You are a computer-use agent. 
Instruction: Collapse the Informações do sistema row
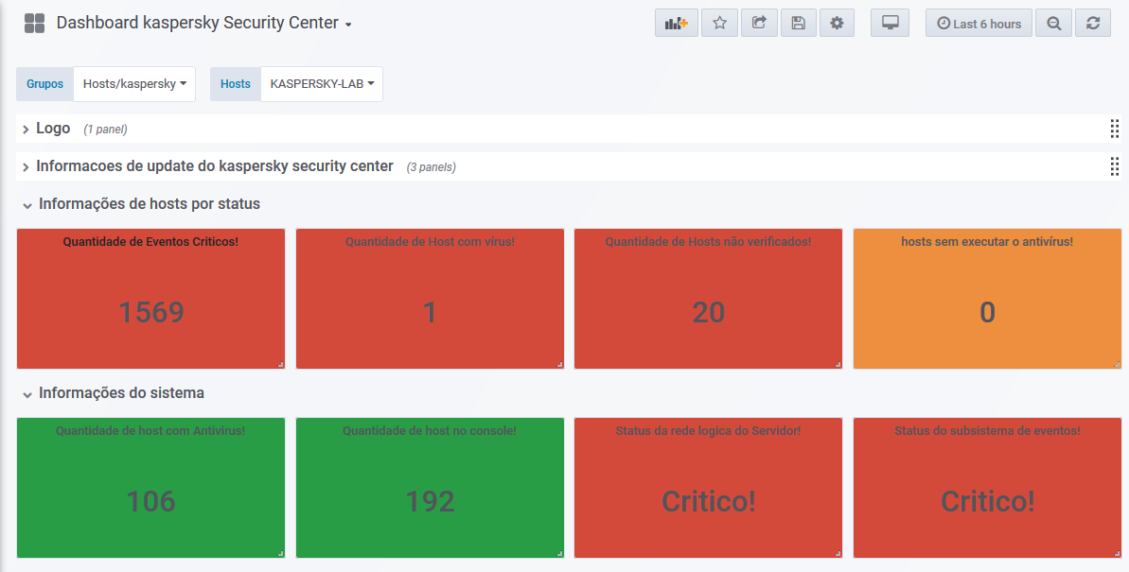coord(121,393)
